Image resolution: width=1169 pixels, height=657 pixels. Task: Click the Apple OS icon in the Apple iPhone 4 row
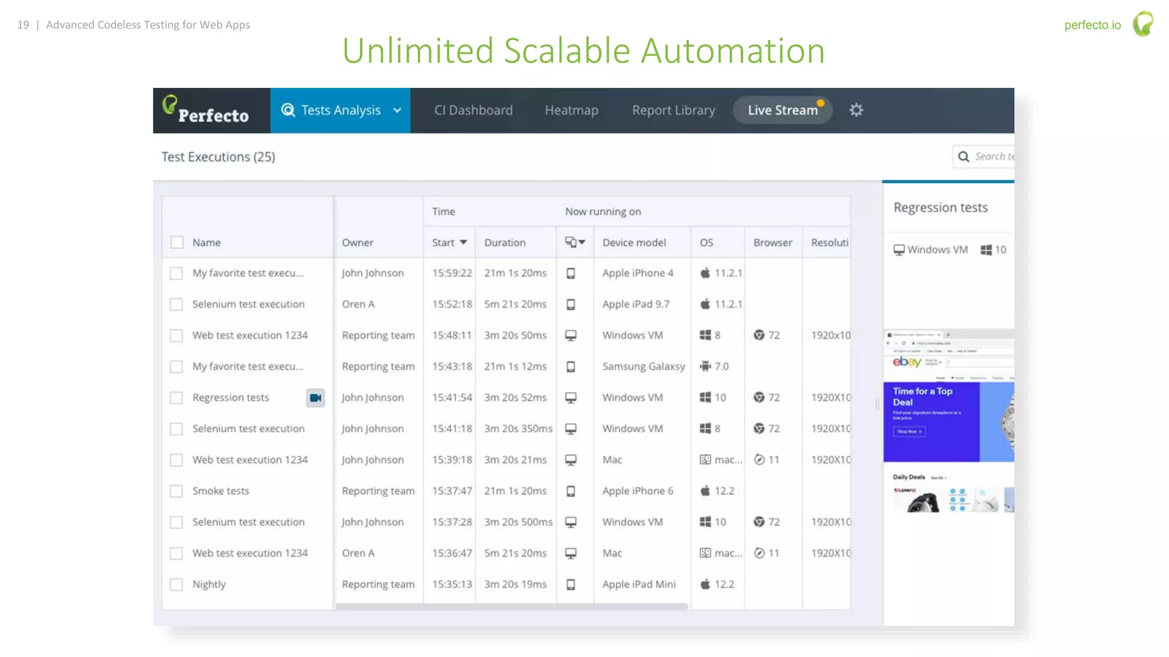(706, 273)
